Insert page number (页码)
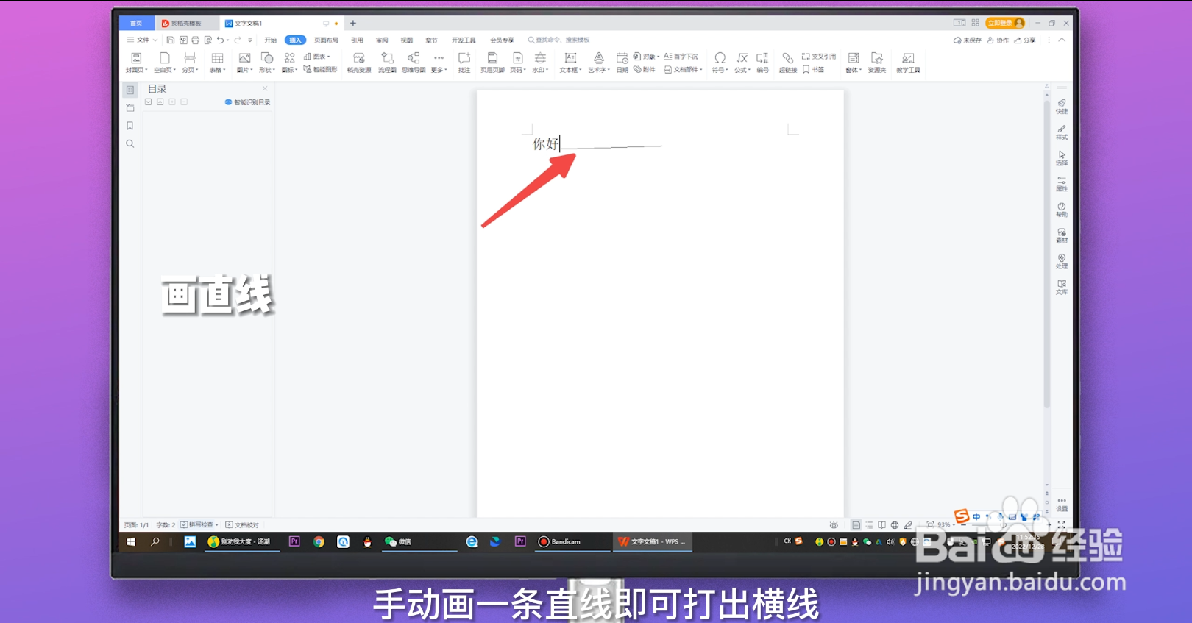The width and height of the screenshot is (1192, 623). [x=518, y=63]
